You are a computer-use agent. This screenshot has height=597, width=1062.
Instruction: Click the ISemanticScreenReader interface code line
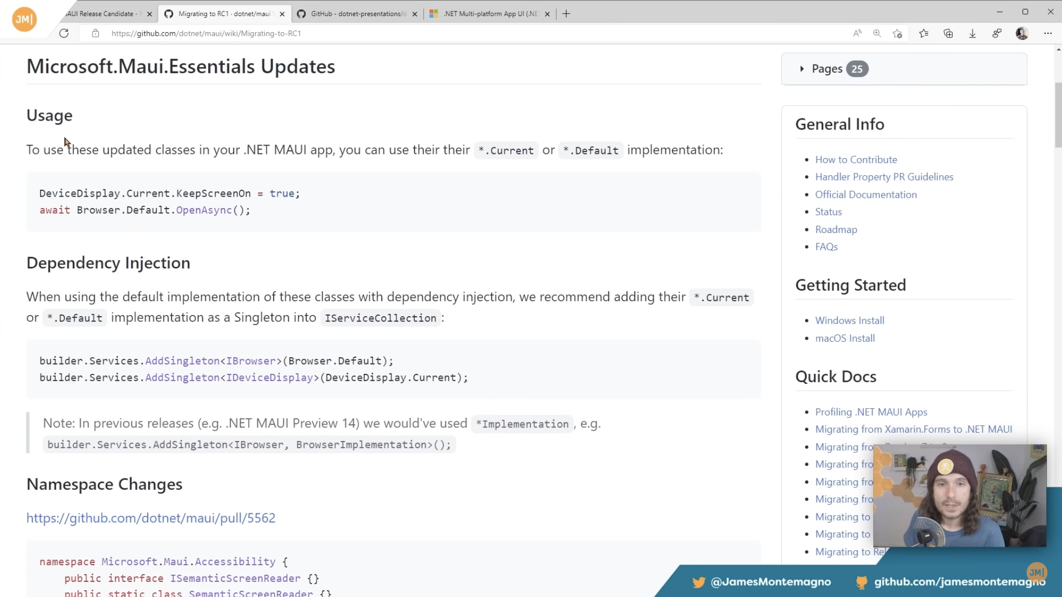191,578
